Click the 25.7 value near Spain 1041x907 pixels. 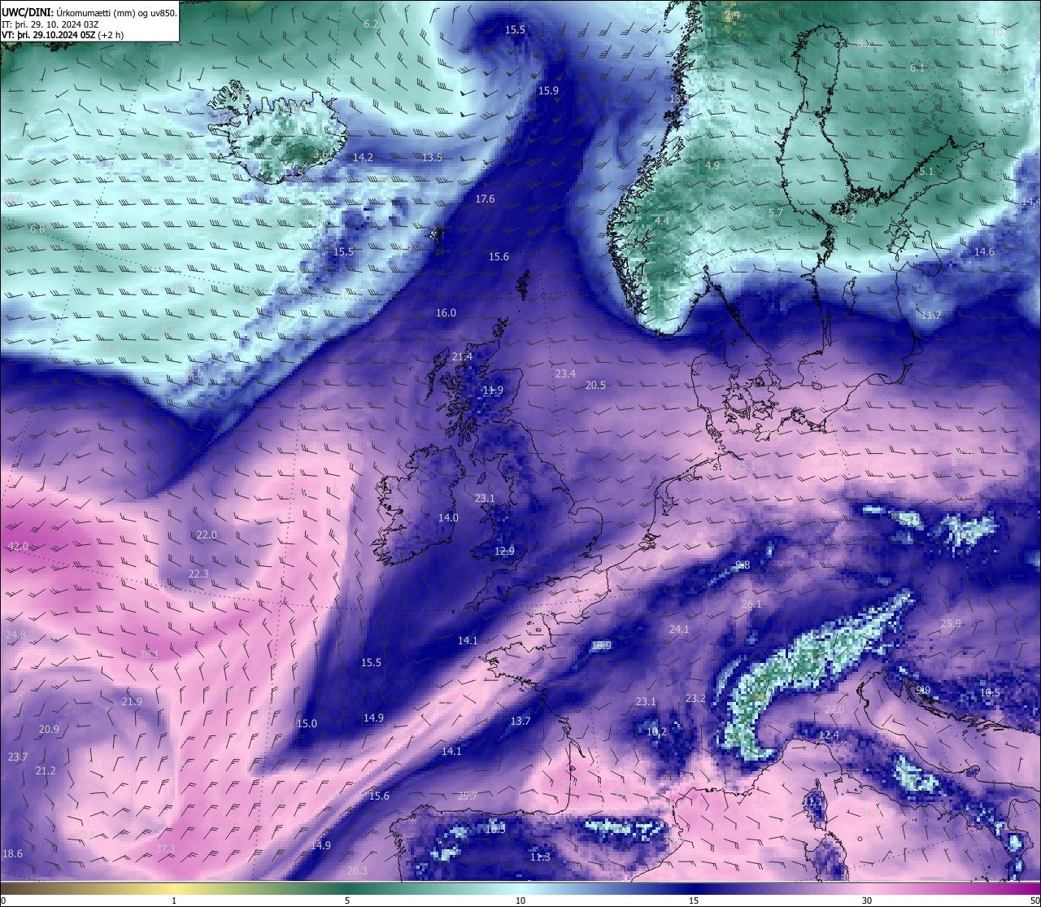coord(468,796)
